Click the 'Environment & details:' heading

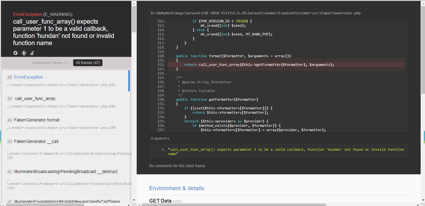(x=177, y=188)
